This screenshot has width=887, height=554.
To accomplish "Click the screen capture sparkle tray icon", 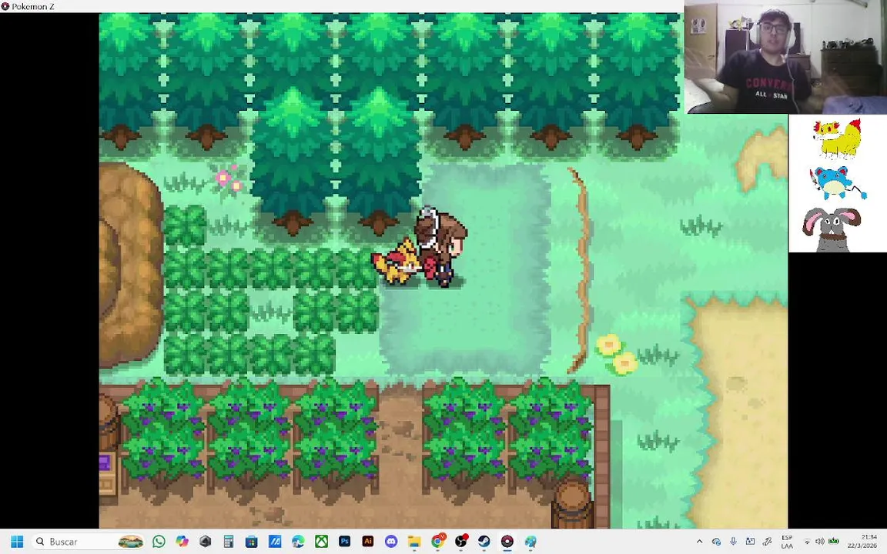I will (x=750, y=542).
